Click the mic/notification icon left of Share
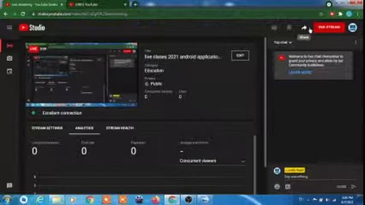 [289, 28]
